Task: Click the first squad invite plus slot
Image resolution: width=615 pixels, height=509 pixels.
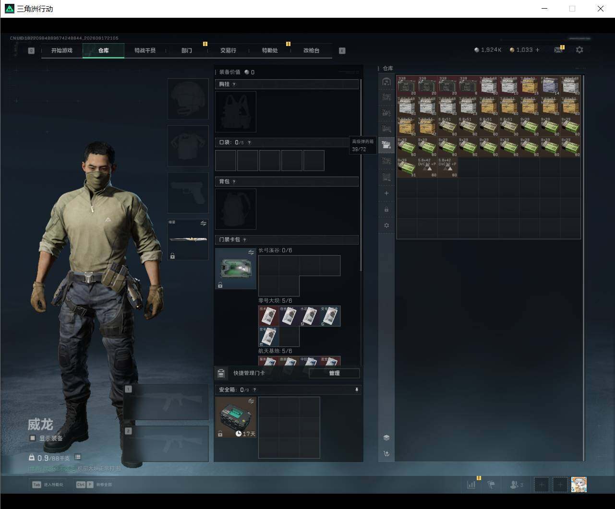Action: [542, 485]
